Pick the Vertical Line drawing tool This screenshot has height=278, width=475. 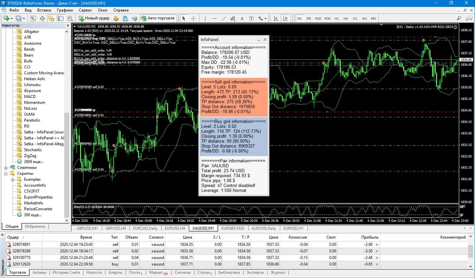click(205, 18)
